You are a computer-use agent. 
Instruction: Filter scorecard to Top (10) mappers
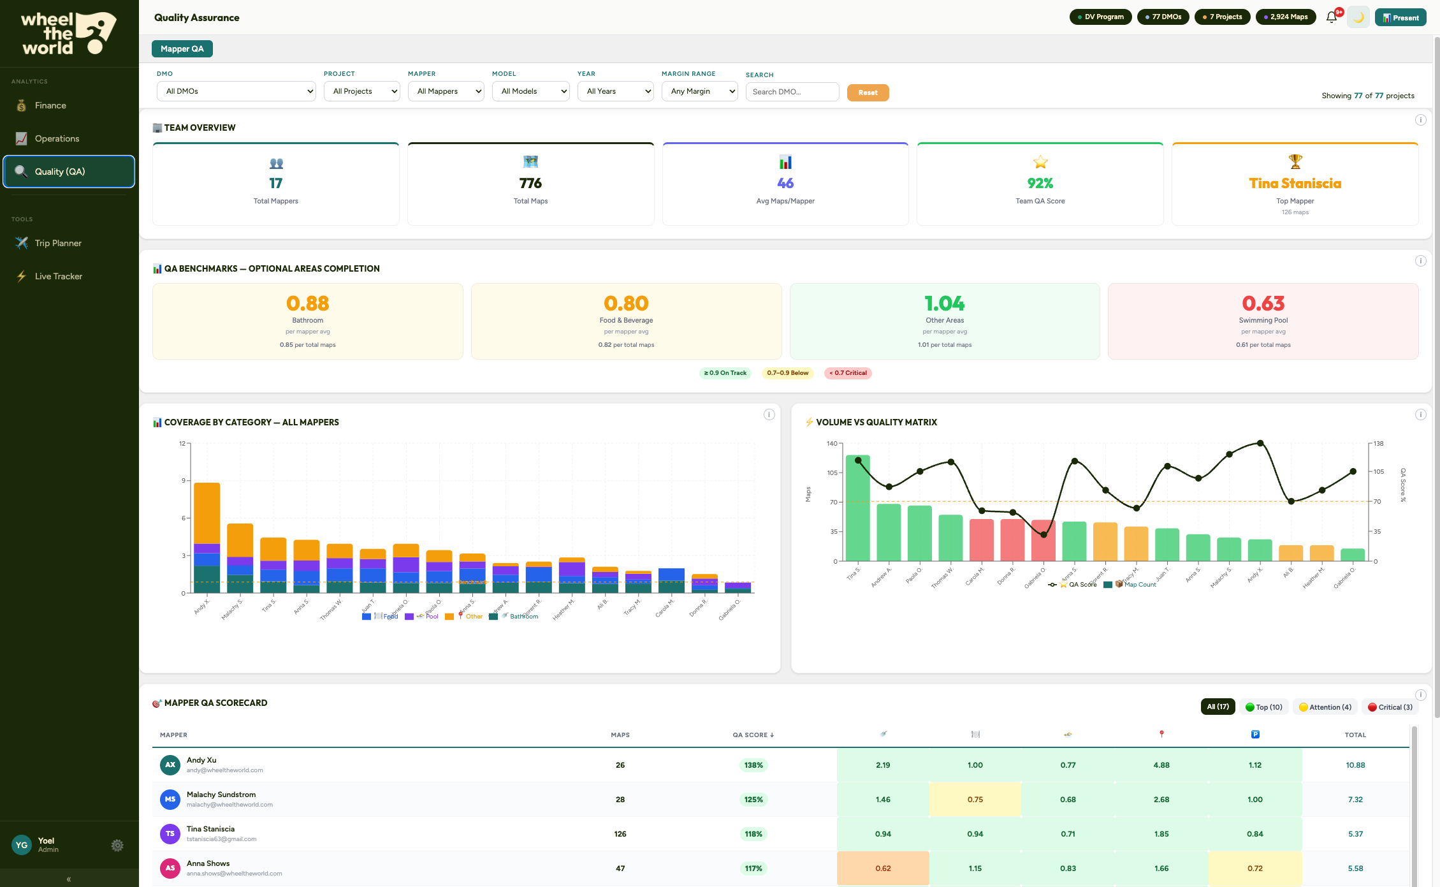pyautogui.click(x=1264, y=707)
